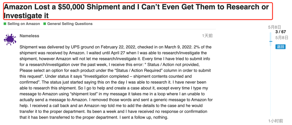Open the Selling on Amazon category
The width and height of the screenshot is (292, 125).
point(24,24)
